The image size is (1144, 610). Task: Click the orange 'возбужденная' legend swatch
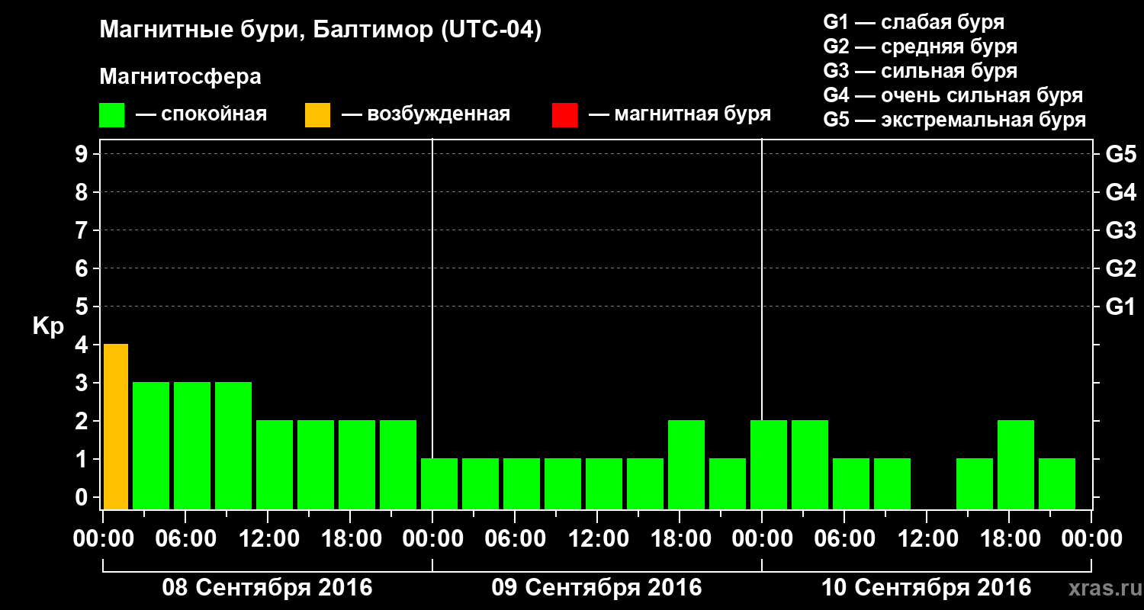click(x=318, y=115)
